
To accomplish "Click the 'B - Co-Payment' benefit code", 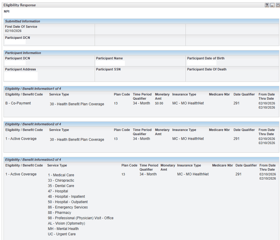I will pos(18,103).
